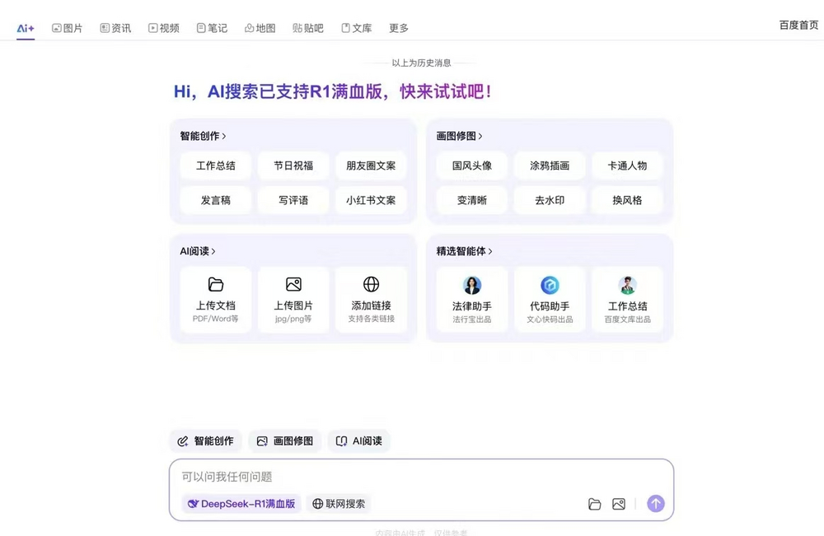Select the 小红书文案 template
This screenshot has height=536, width=824.
[371, 200]
